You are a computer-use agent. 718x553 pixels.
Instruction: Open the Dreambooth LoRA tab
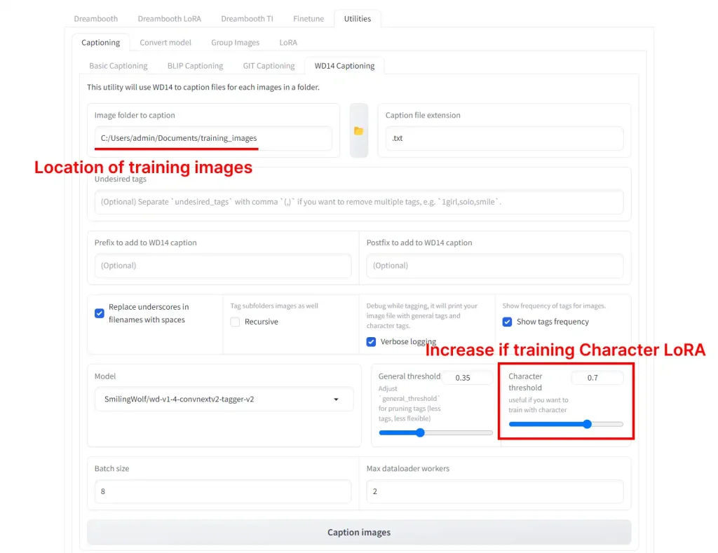click(x=169, y=18)
